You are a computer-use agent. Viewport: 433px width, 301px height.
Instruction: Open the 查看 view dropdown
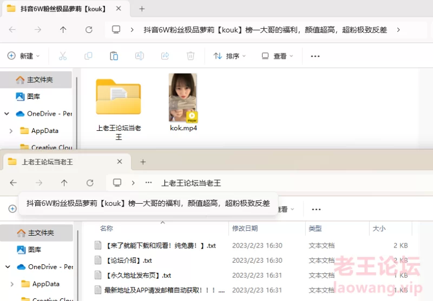(x=277, y=56)
